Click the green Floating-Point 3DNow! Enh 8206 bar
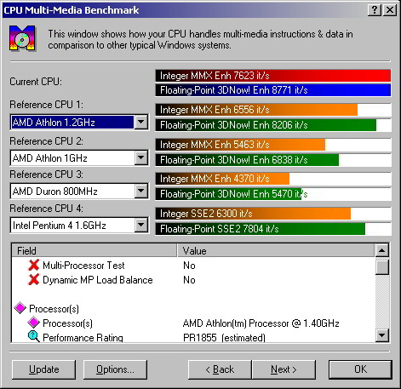The image size is (401, 389). (266, 125)
